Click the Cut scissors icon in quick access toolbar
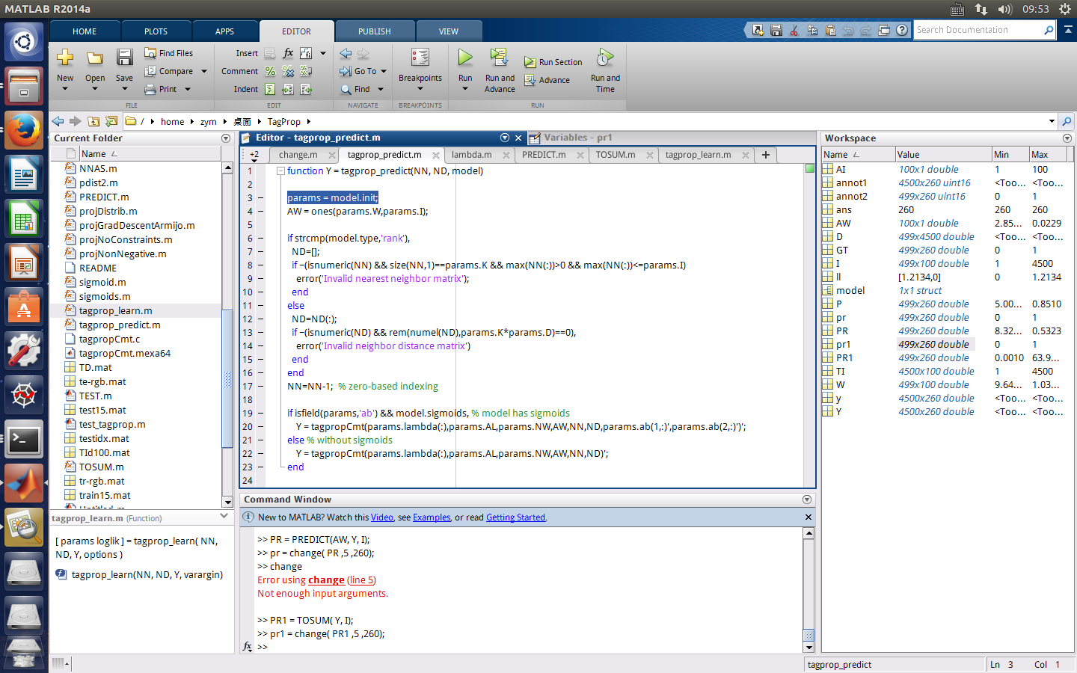This screenshot has width=1077, height=673. tap(794, 30)
